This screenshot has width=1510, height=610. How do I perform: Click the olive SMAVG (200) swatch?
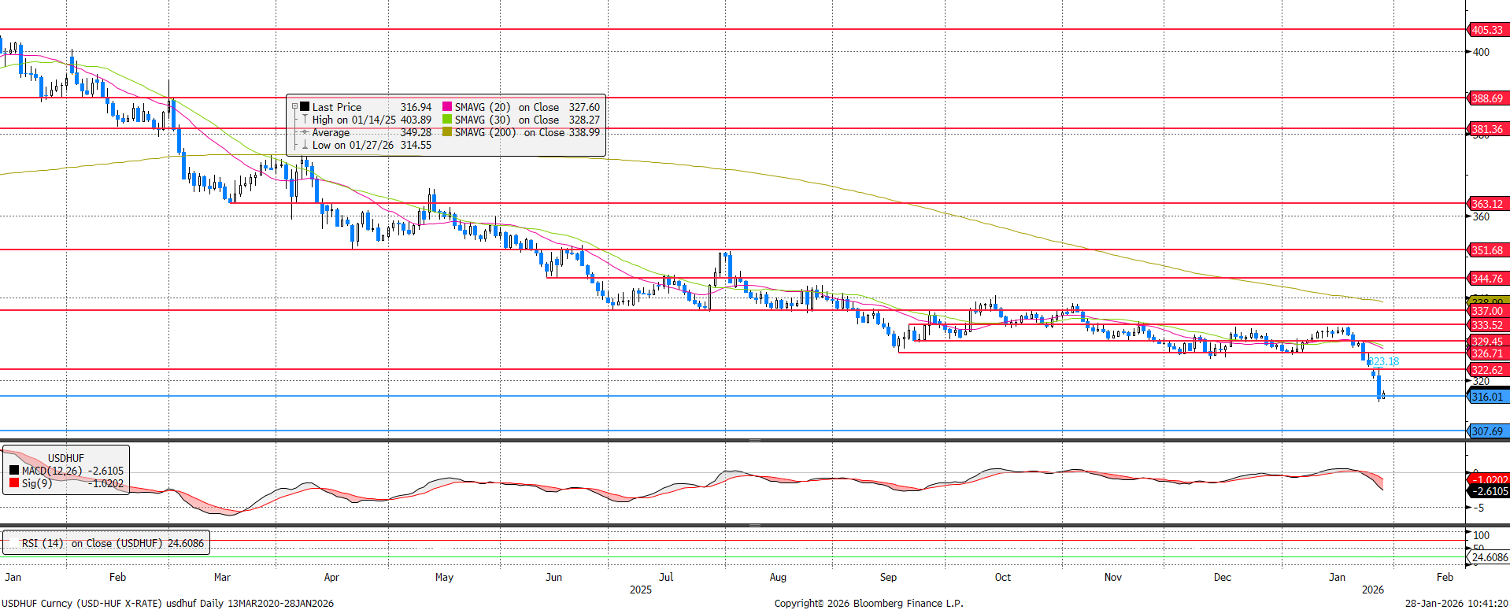(447, 132)
